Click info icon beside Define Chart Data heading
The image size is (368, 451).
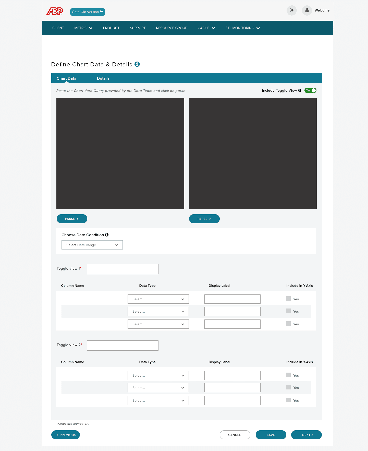pos(137,64)
